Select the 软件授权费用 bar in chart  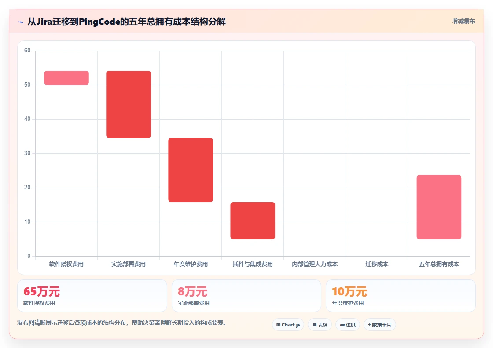pos(66,78)
